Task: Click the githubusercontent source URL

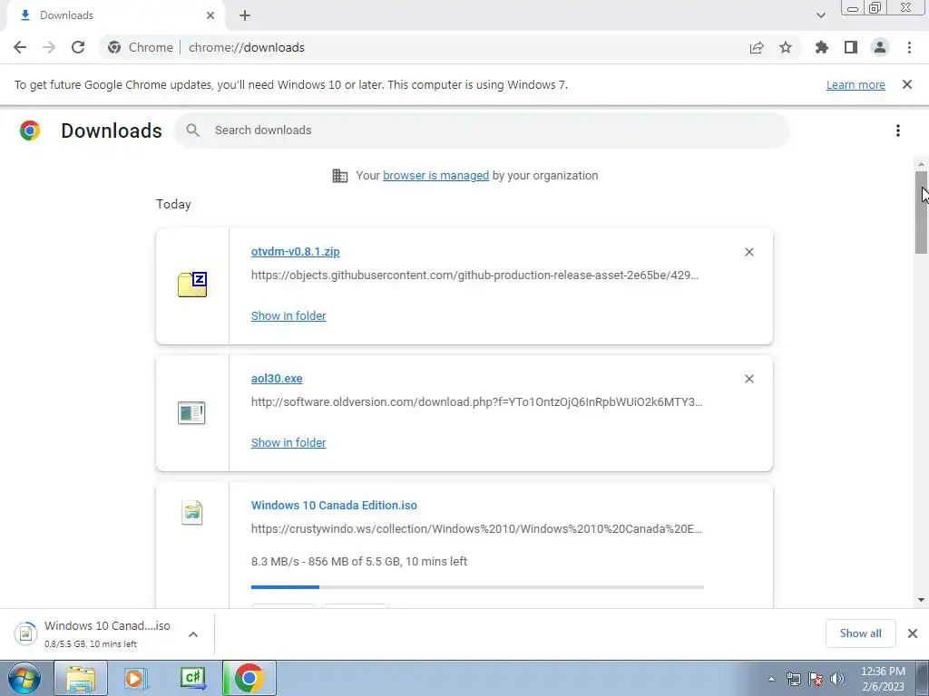Action: (x=474, y=275)
